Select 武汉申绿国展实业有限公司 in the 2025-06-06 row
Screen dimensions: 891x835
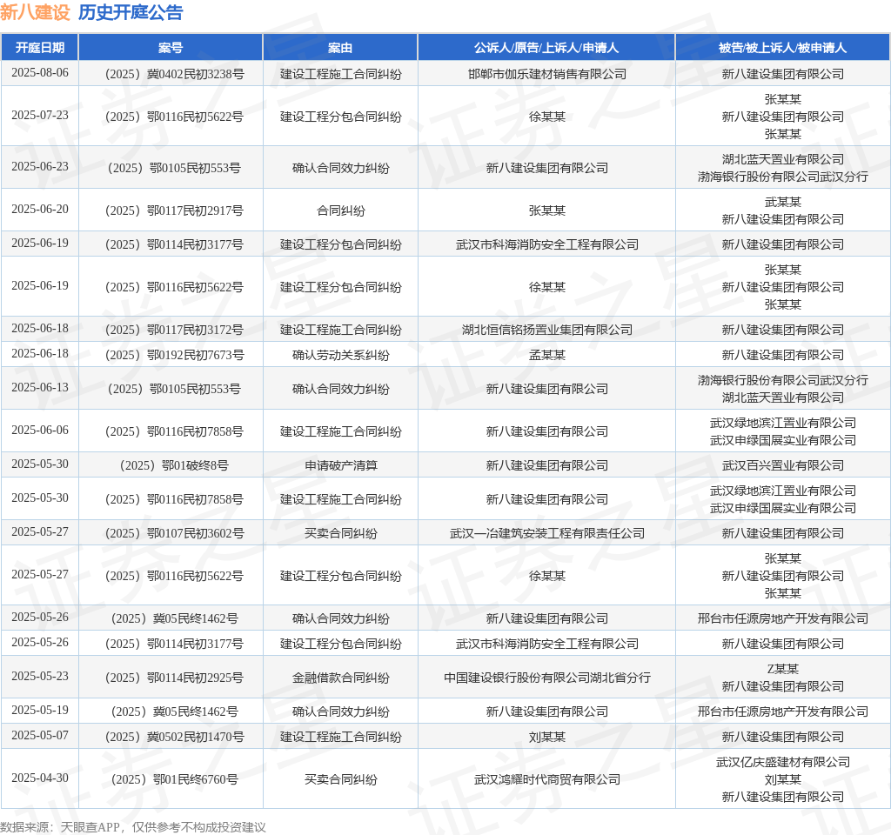pyautogui.click(x=782, y=440)
